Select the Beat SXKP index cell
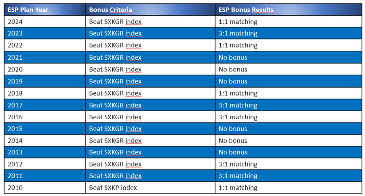This screenshot has width=365, height=196. click(x=113, y=187)
